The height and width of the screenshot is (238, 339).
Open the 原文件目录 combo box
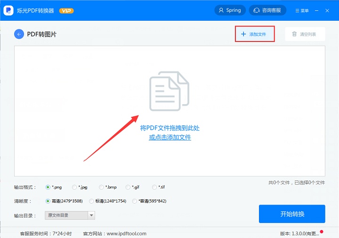[70, 215]
